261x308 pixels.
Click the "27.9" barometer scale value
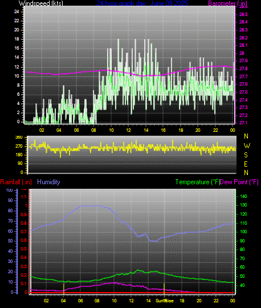(x=243, y=60)
